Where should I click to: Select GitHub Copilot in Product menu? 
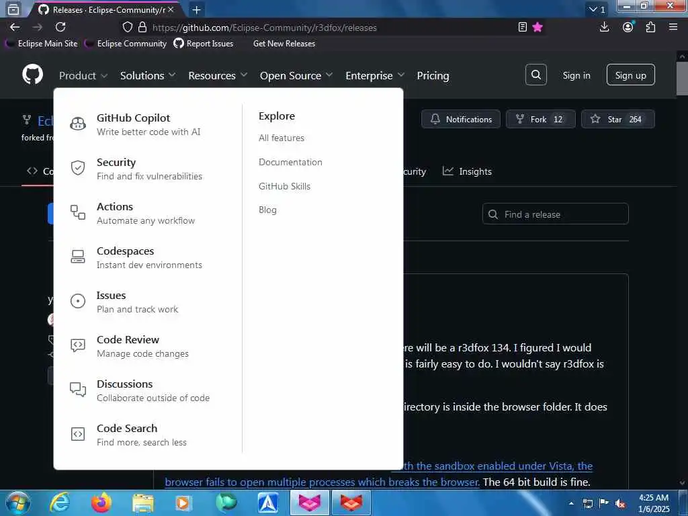click(x=148, y=124)
